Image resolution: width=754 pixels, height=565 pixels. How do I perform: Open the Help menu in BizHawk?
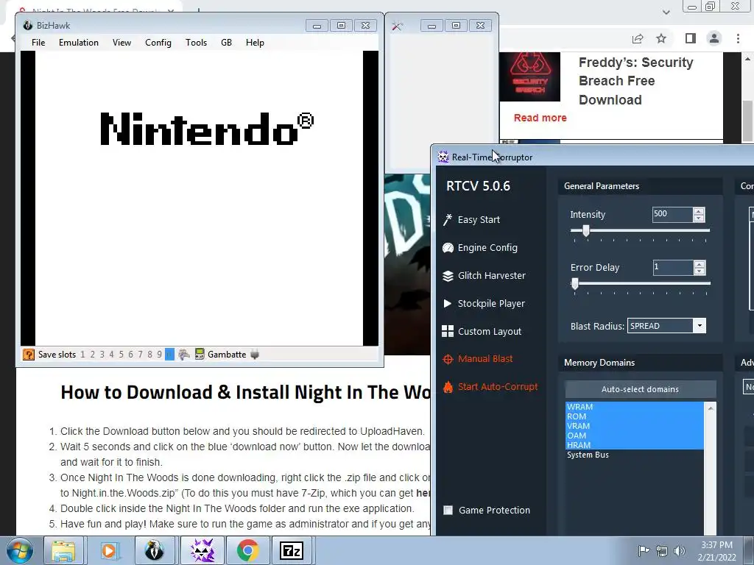(255, 42)
